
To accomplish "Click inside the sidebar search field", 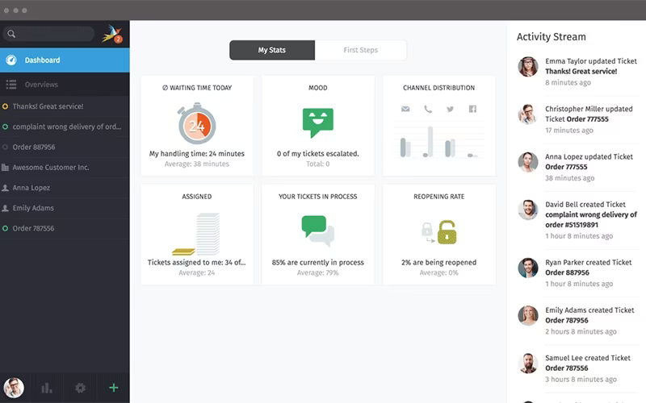I will [48, 34].
